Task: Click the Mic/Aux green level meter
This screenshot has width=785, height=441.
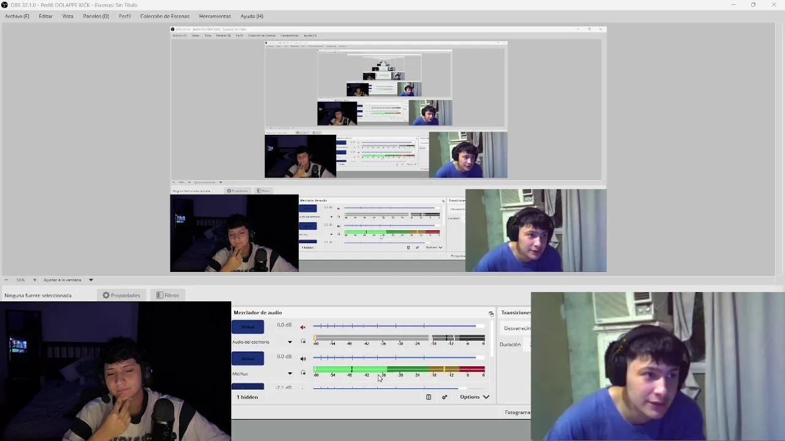Action: click(399, 368)
